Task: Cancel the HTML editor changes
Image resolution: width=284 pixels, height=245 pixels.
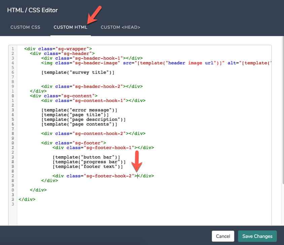Action: point(223,236)
